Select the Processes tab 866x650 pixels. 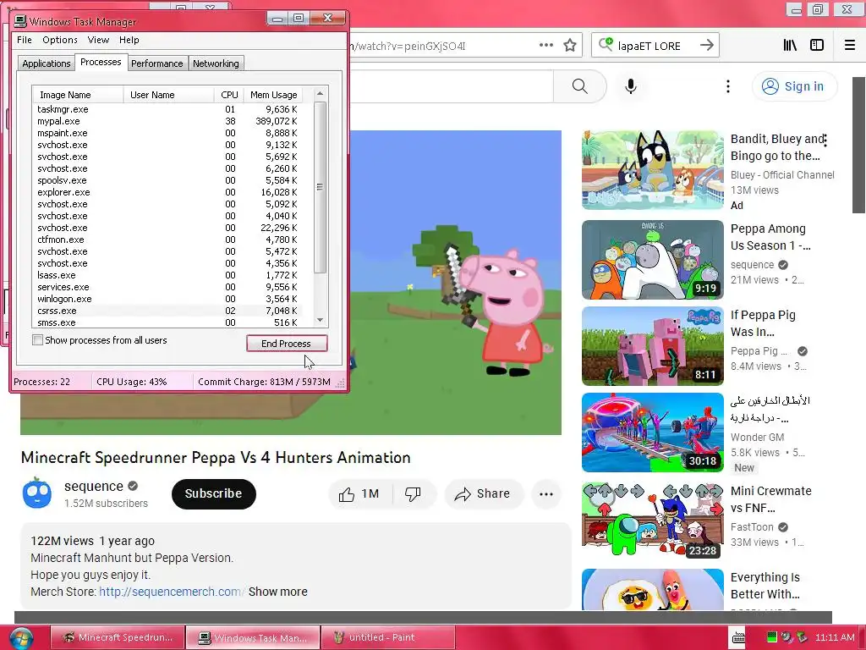tap(101, 62)
